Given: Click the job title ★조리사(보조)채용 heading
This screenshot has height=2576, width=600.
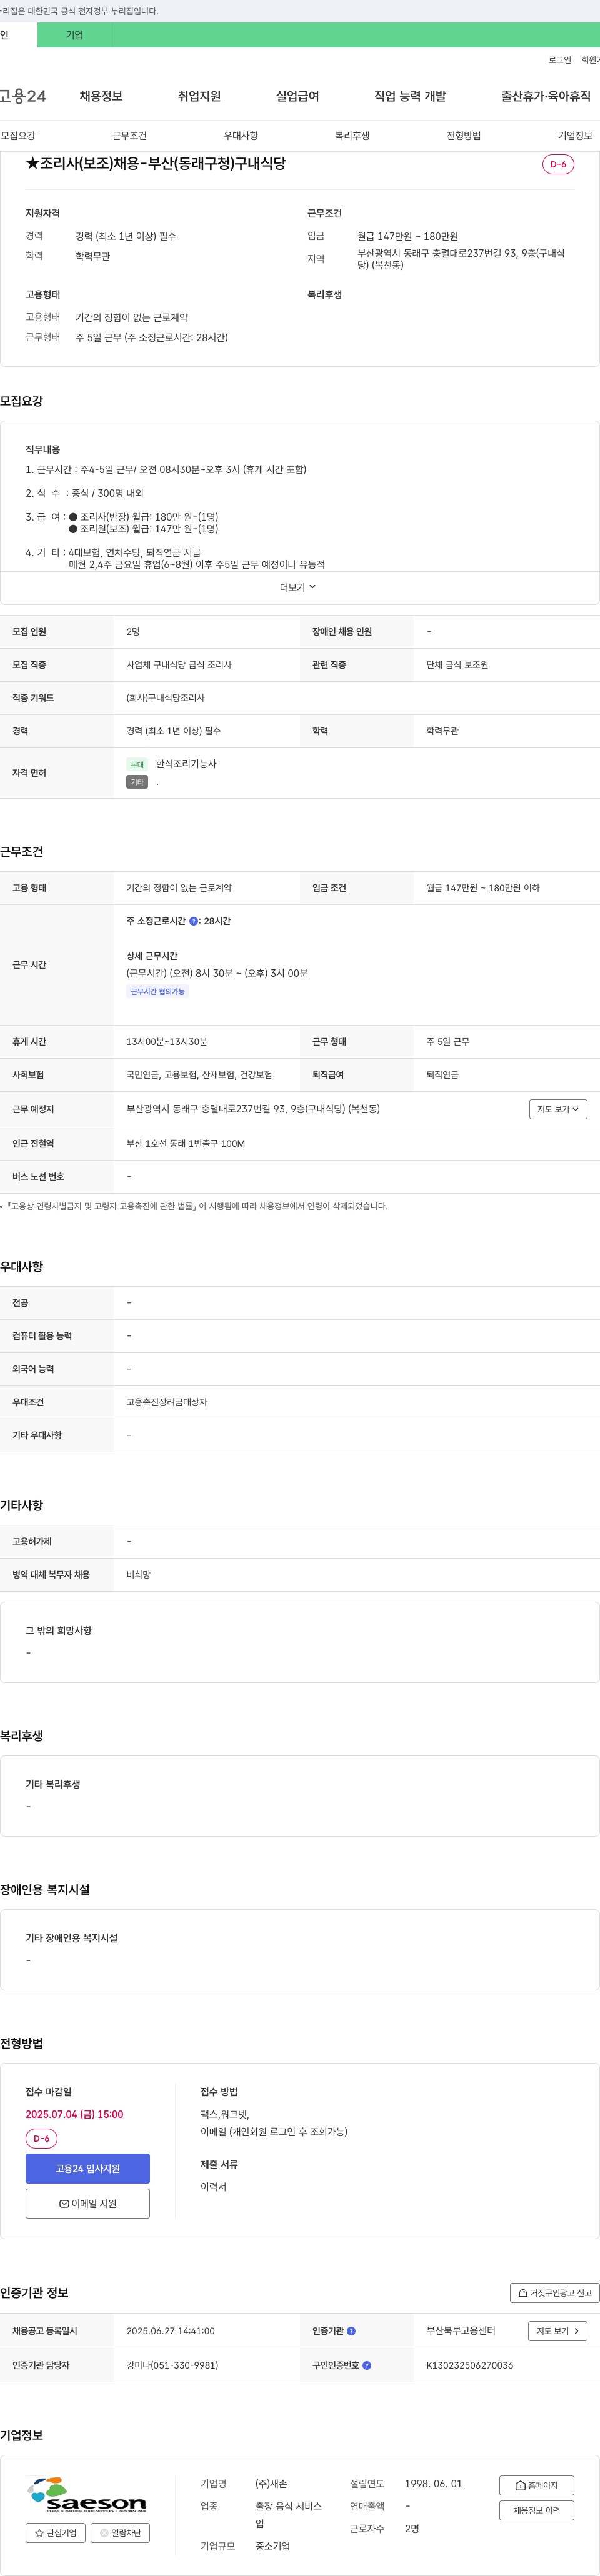Looking at the screenshot, I should point(156,163).
